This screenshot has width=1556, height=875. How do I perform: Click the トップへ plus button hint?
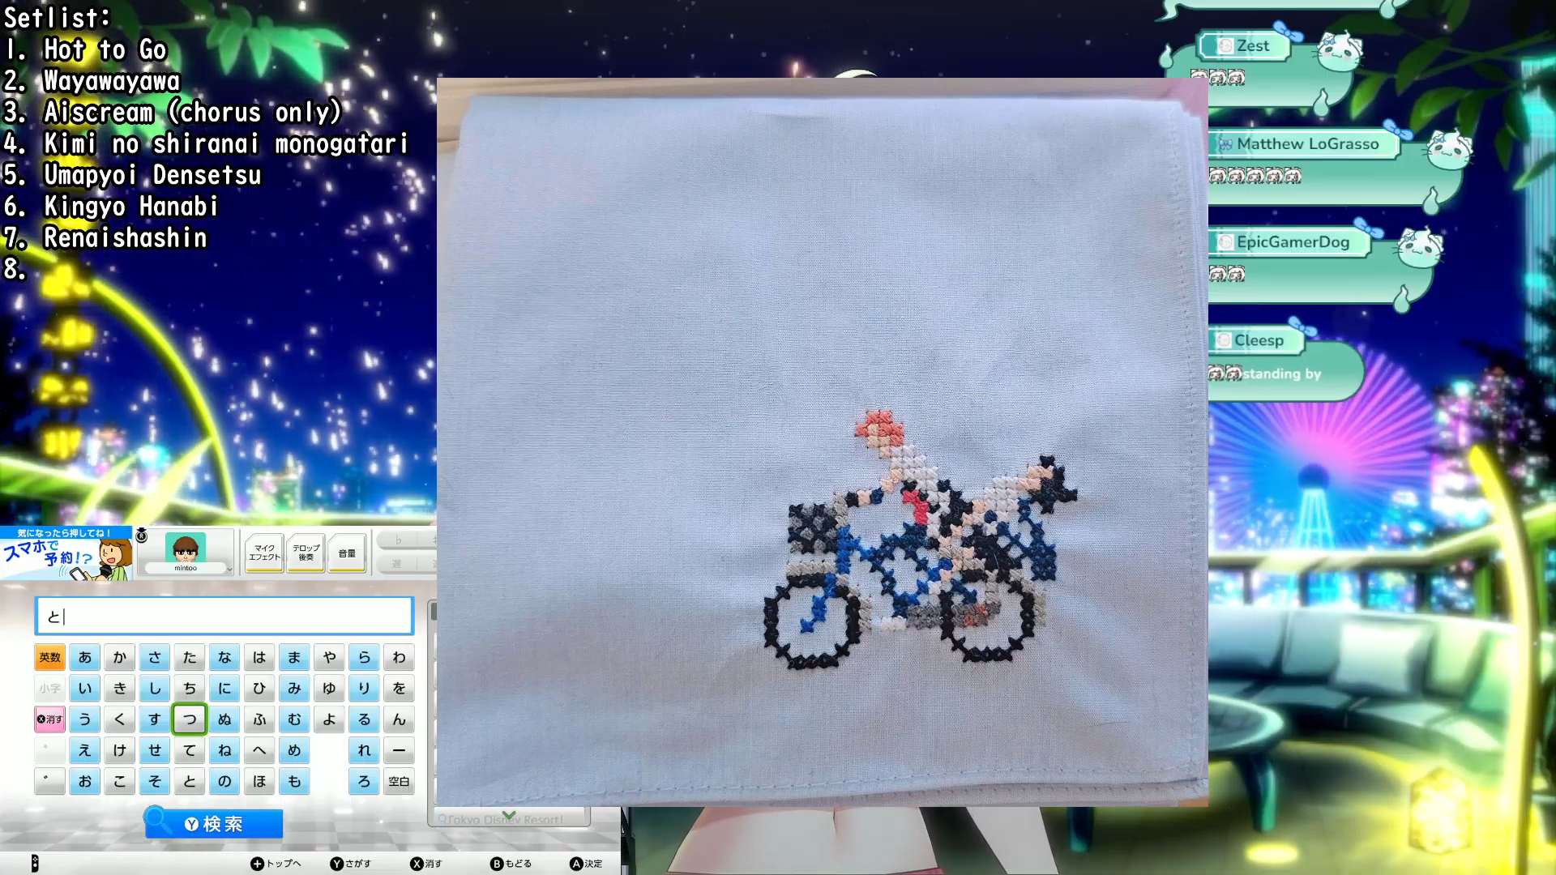click(276, 864)
